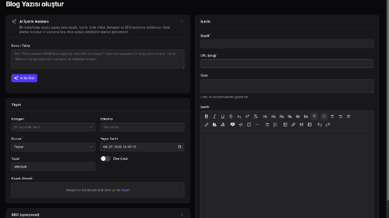Toggle the Öne Çıkar switch

click(x=105, y=159)
